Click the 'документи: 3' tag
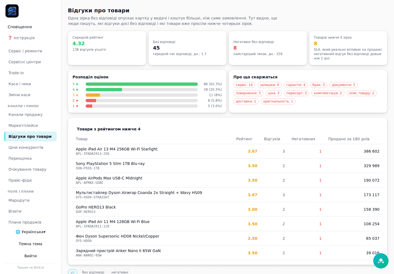Image resolution: width=394 pixels, height=274 pixels. [x=343, y=85]
